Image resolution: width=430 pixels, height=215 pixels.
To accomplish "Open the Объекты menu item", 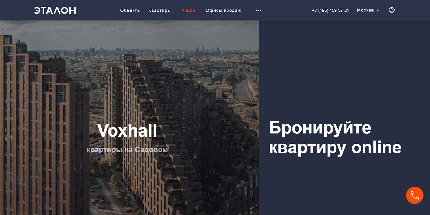I will pyautogui.click(x=130, y=10).
